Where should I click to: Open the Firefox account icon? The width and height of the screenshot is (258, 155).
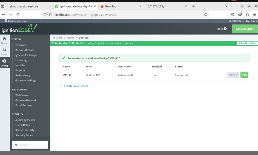240,14
